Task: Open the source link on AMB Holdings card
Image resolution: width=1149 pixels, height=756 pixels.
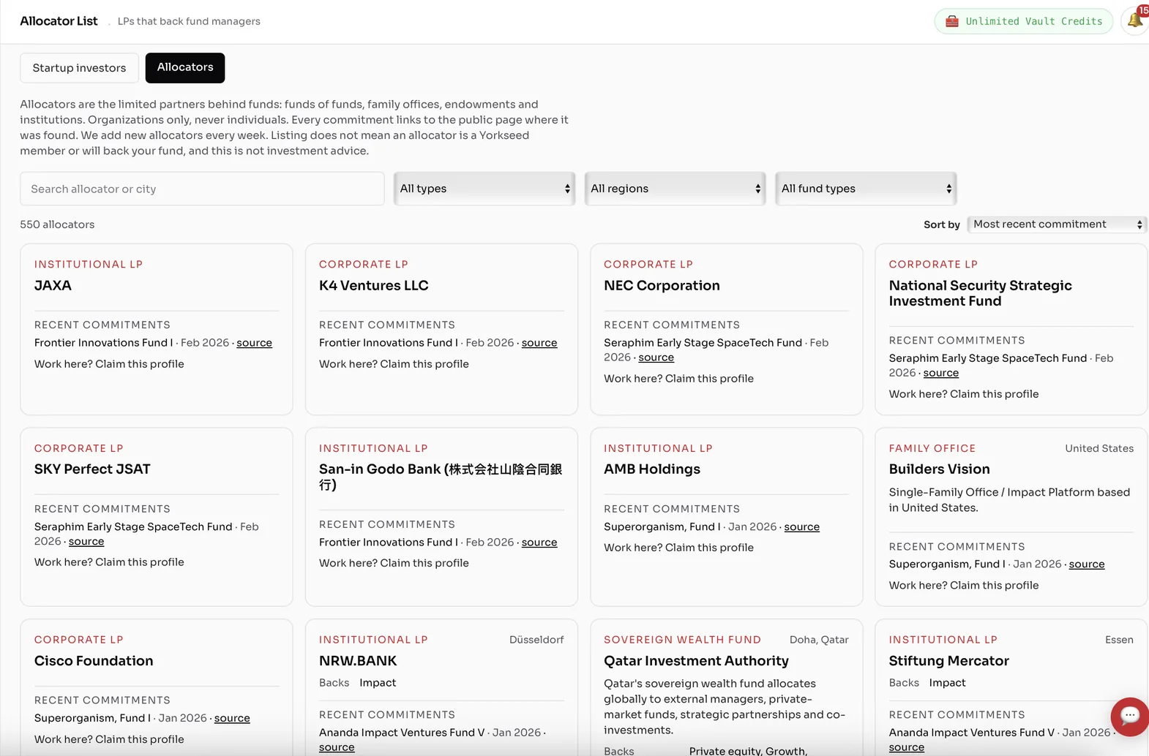Action: [802, 527]
